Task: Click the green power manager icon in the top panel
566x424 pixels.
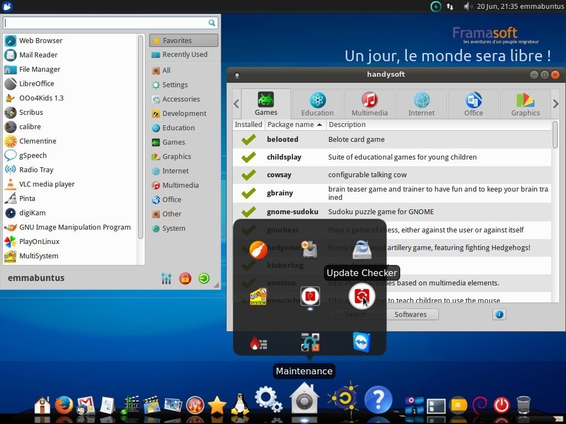Action: (436, 7)
